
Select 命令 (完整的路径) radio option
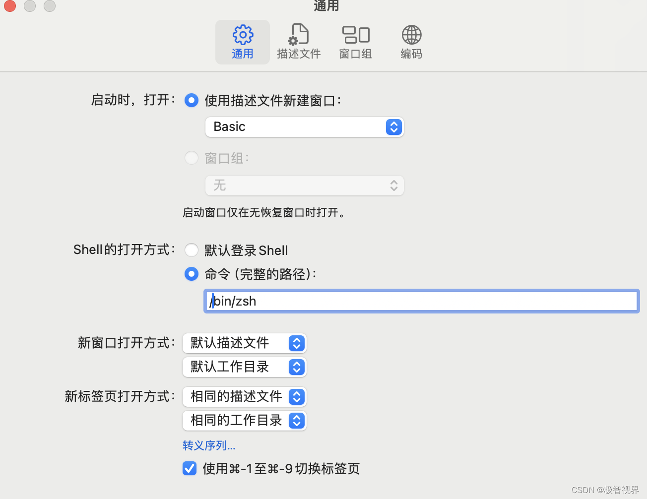point(192,274)
